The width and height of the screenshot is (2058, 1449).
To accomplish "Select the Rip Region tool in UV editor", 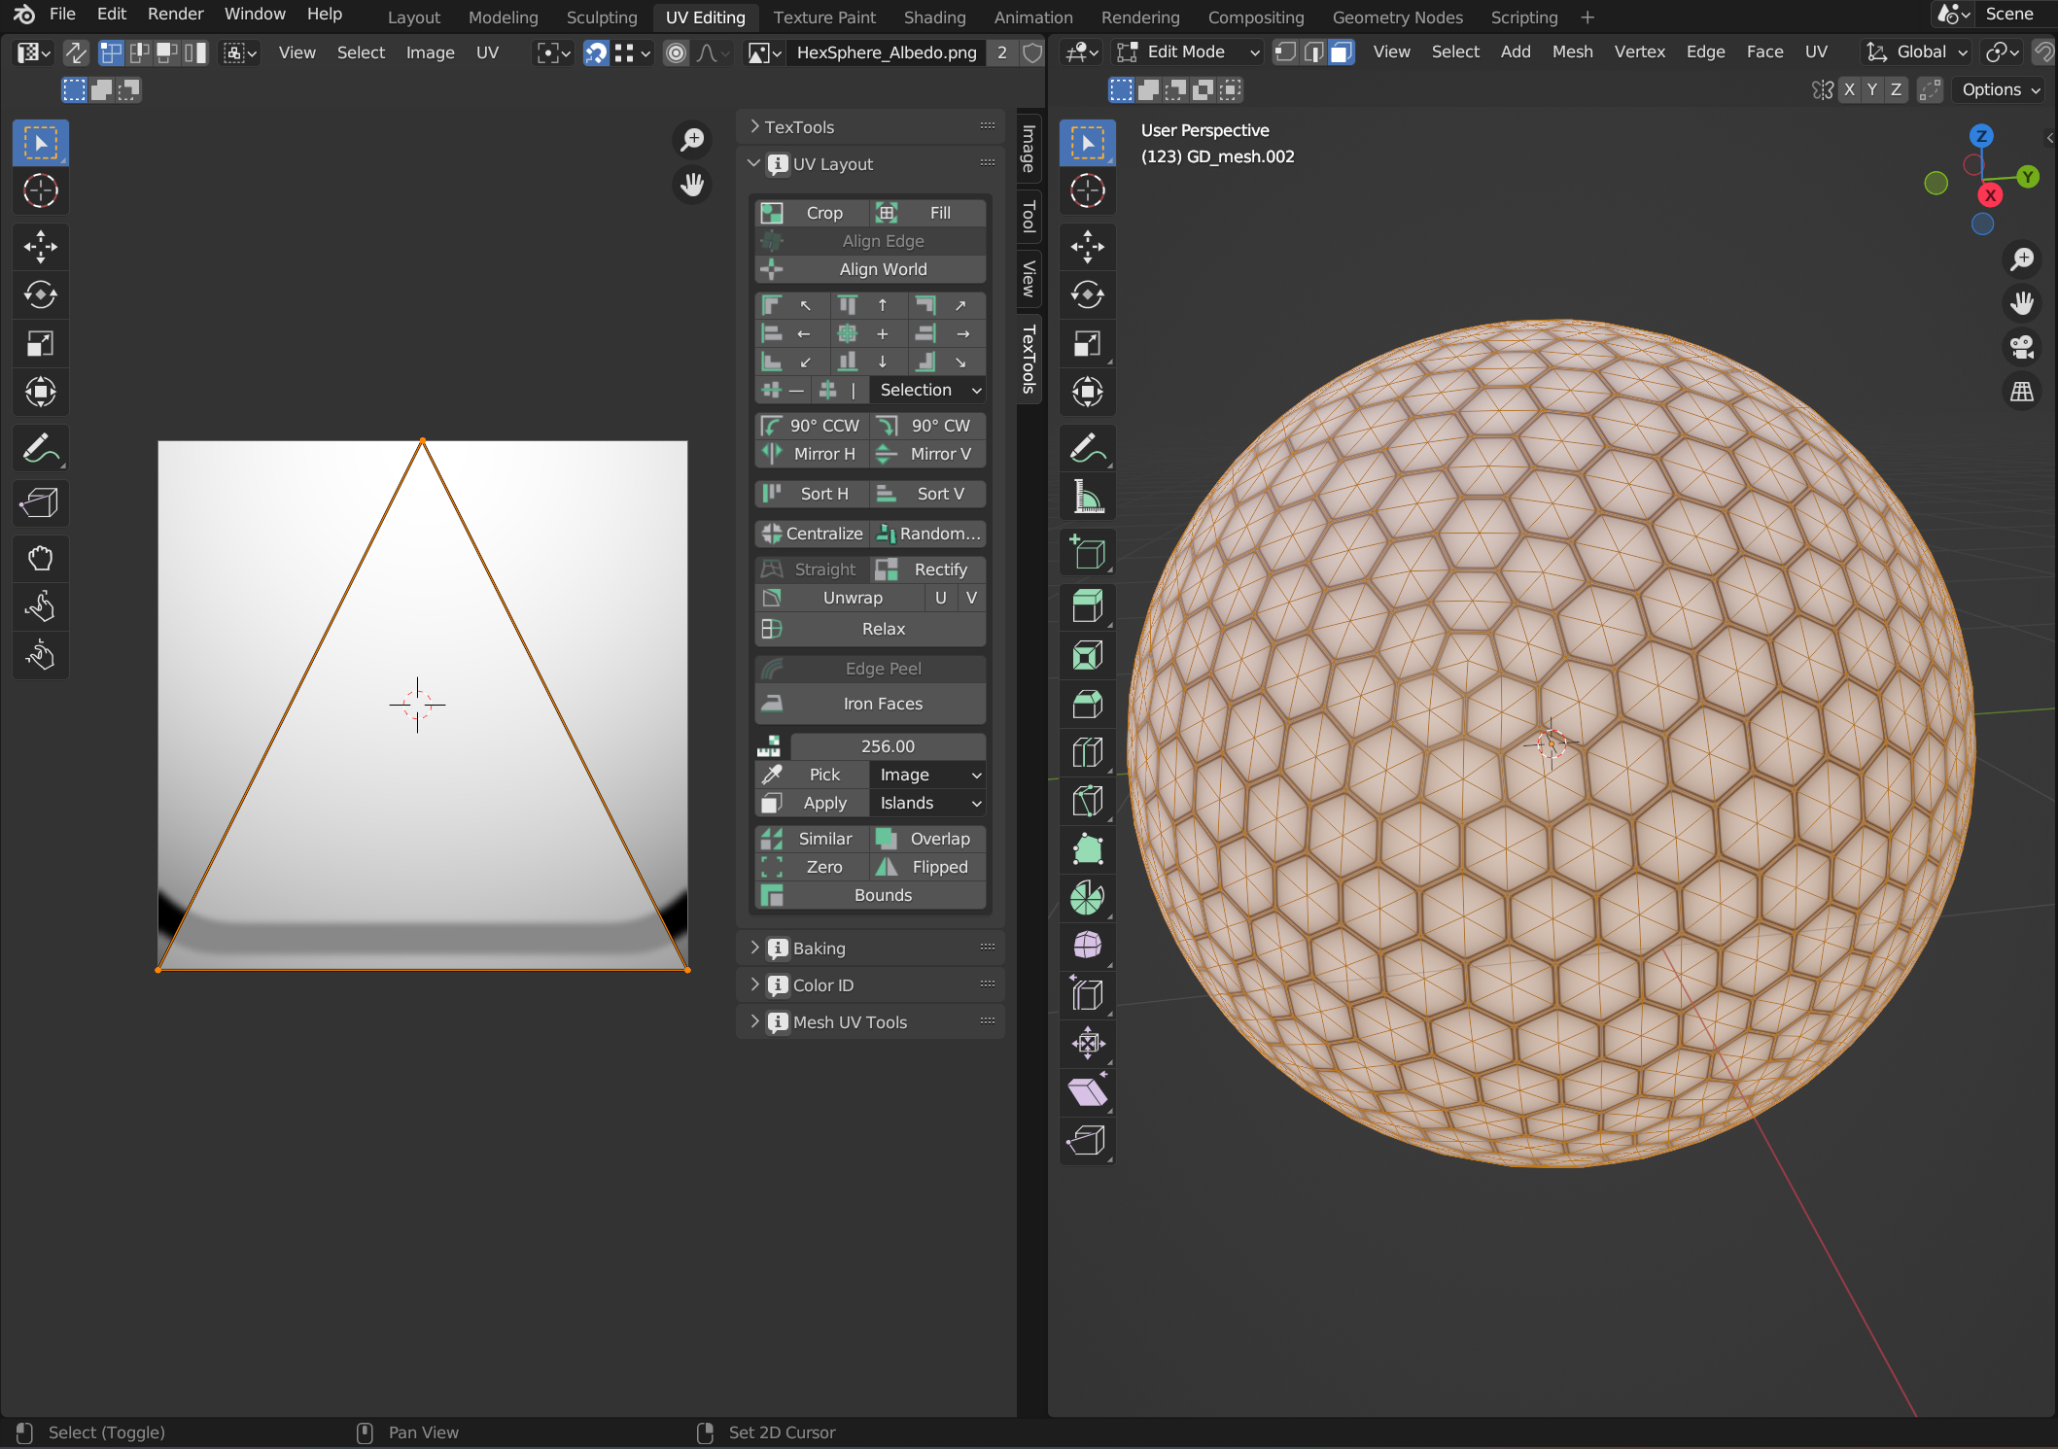I will 40,503.
